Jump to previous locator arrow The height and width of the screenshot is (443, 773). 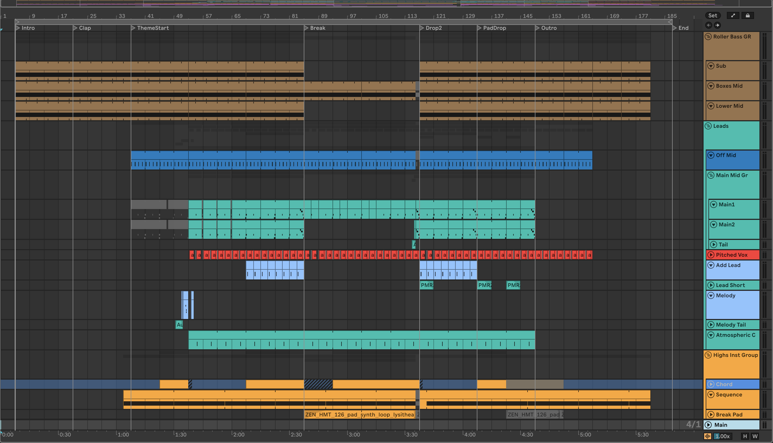709,25
